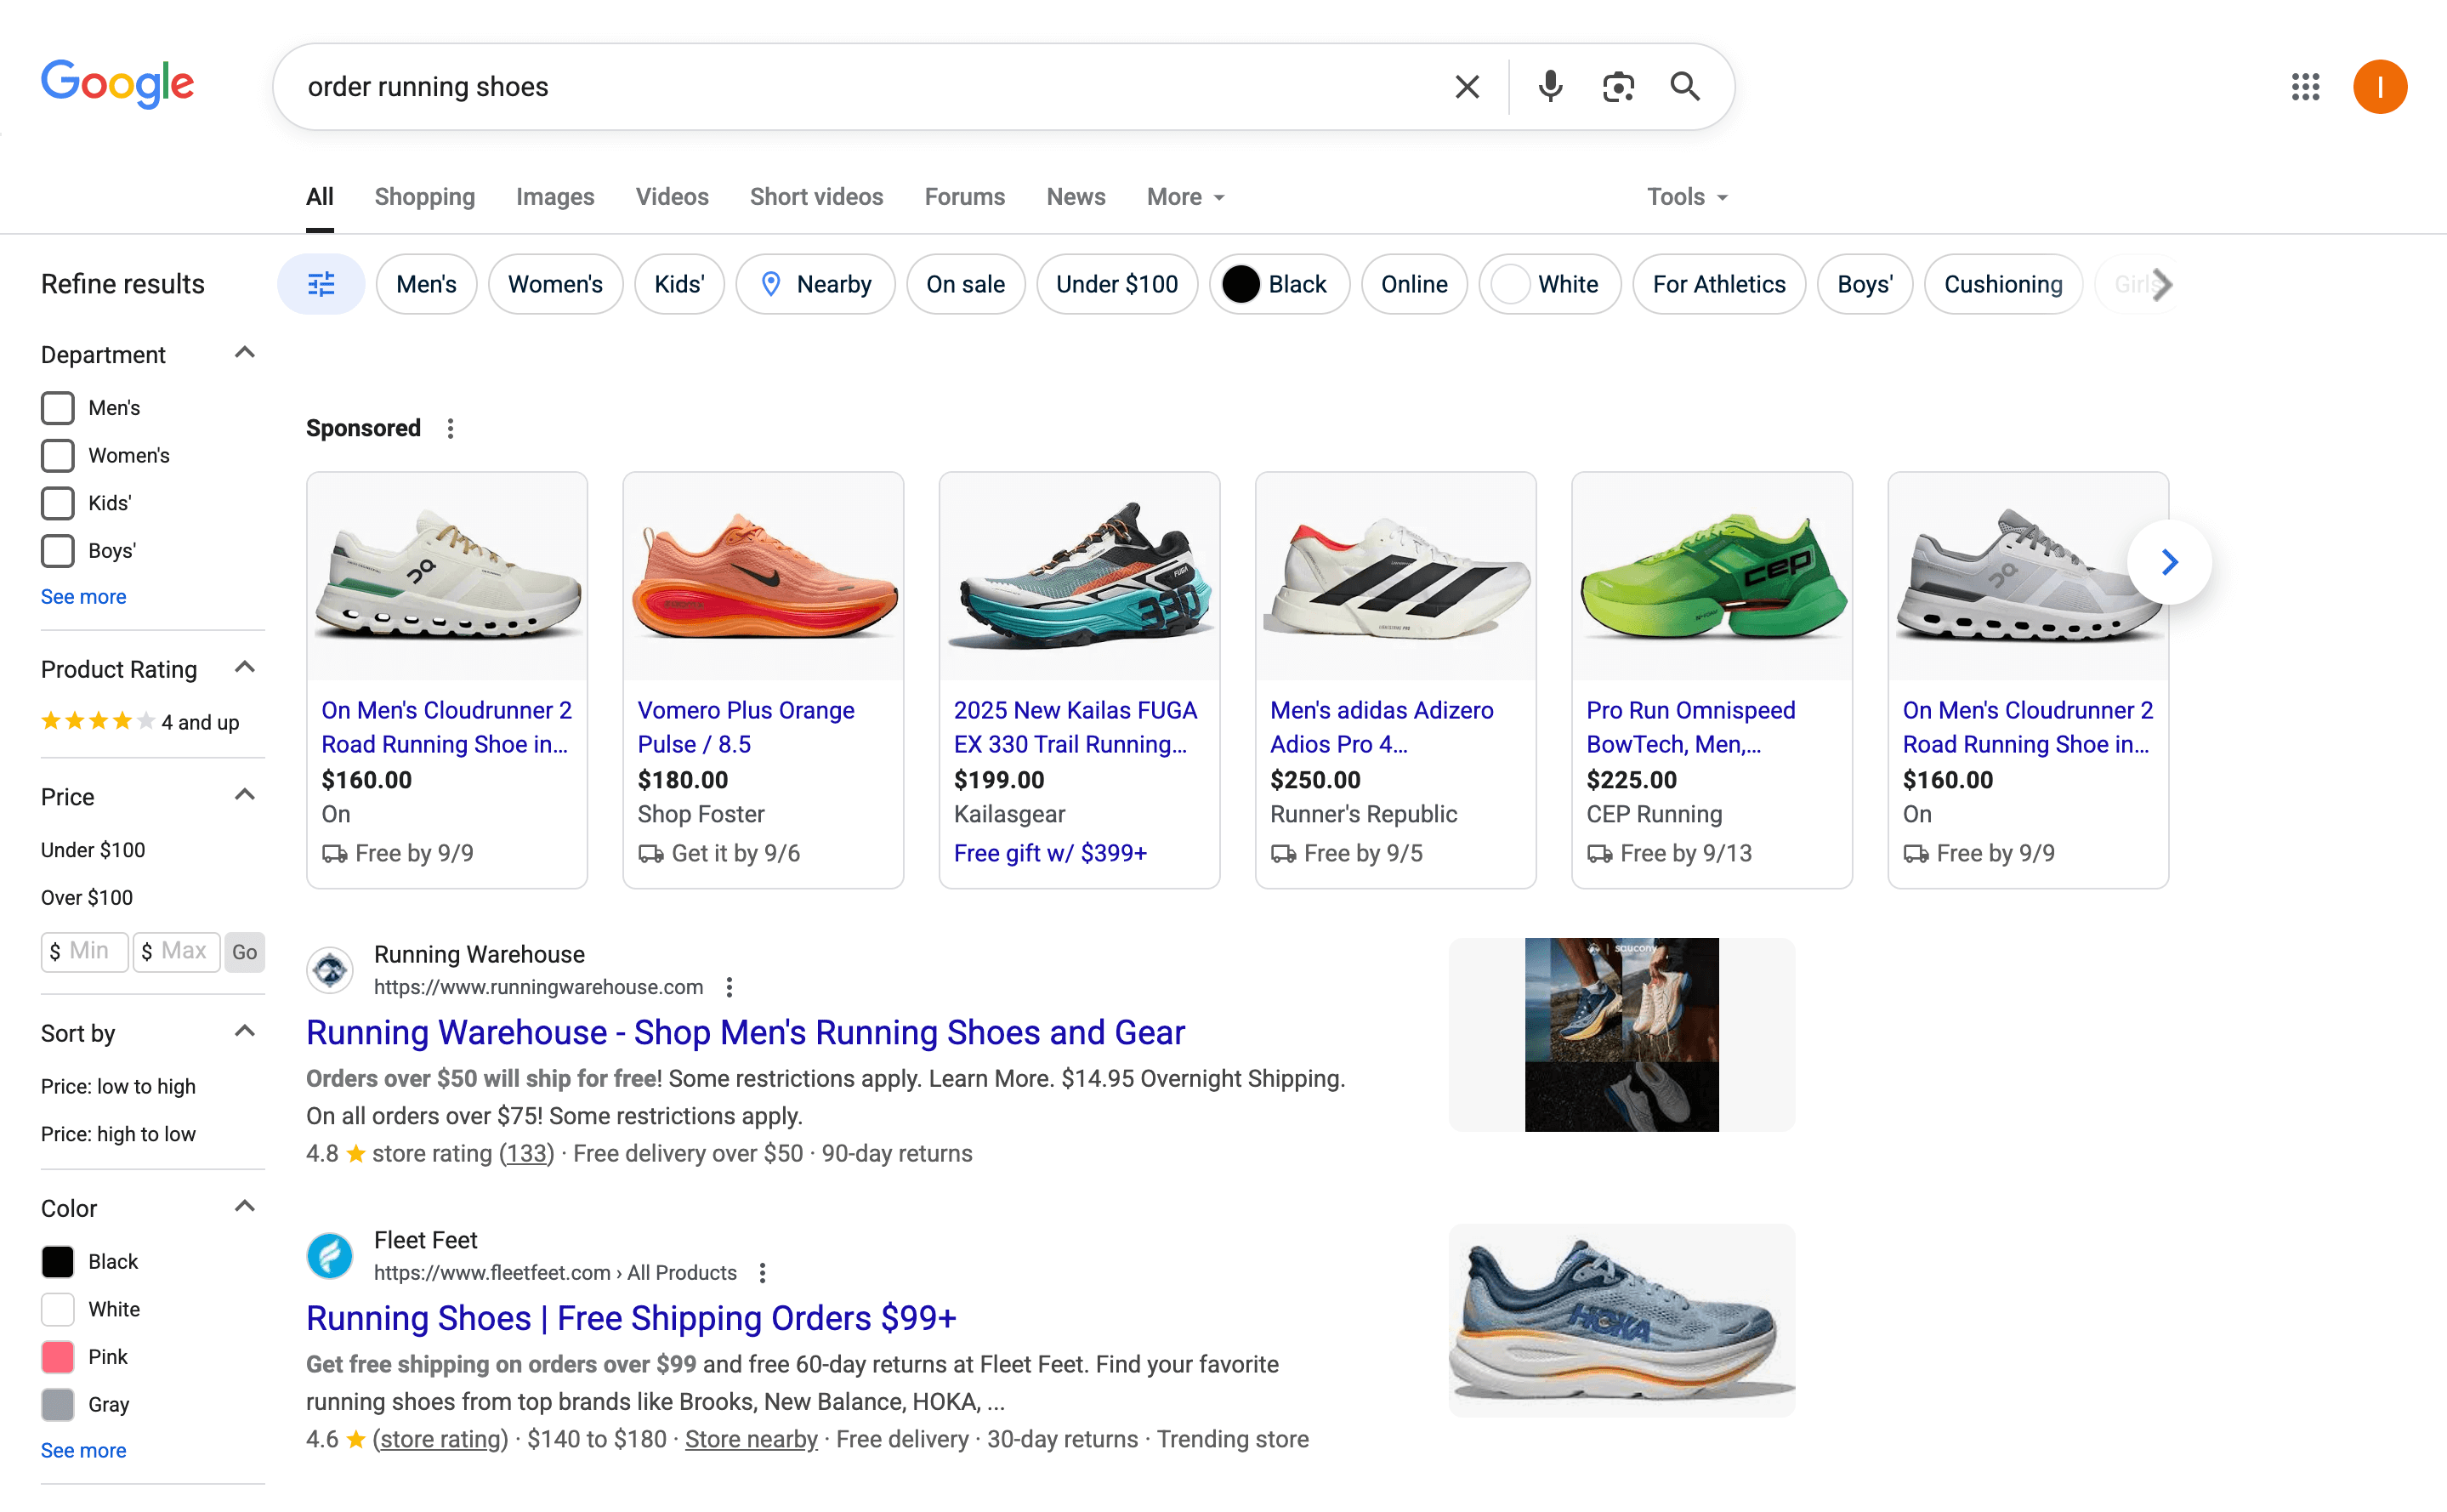The image size is (2447, 1512).
Task: Open the Sponsored section three-dot menu
Action: click(451, 428)
